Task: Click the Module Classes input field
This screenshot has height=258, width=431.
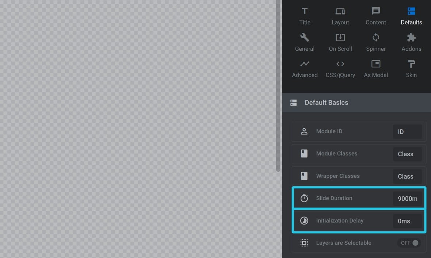Action: click(407, 154)
